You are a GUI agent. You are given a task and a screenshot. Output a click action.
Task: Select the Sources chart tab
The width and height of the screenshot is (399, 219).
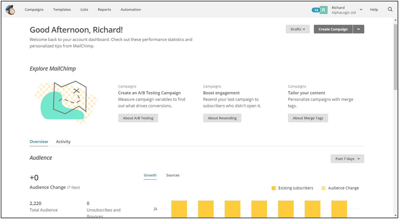(173, 175)
